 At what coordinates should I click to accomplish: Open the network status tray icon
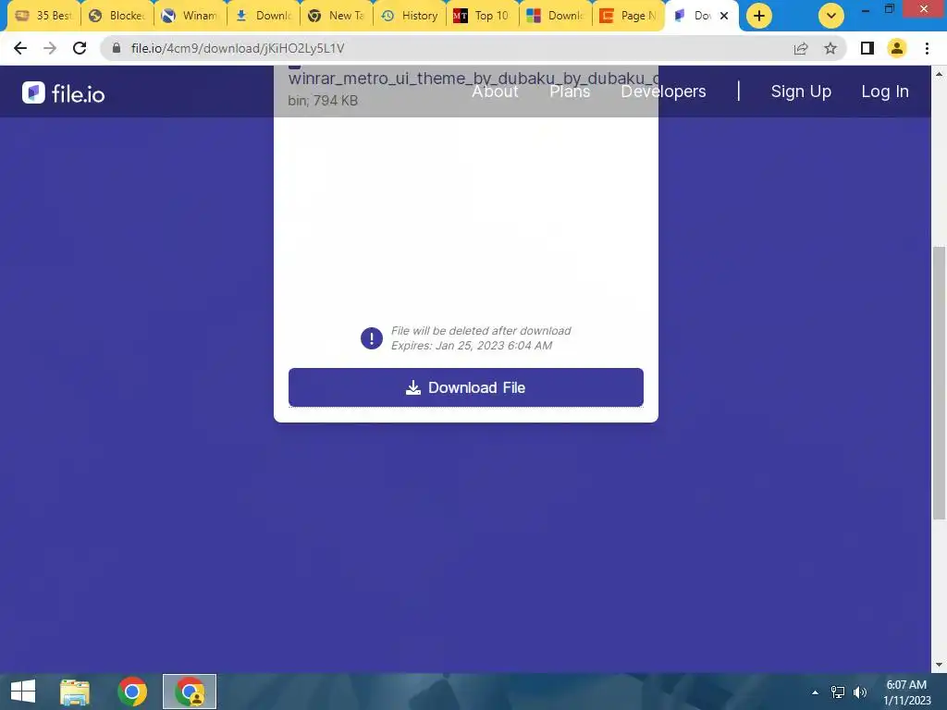tap(838, 692)
